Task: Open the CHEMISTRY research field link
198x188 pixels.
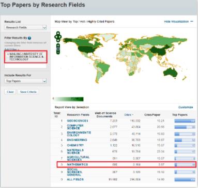Action: click(x=75, y=145)
